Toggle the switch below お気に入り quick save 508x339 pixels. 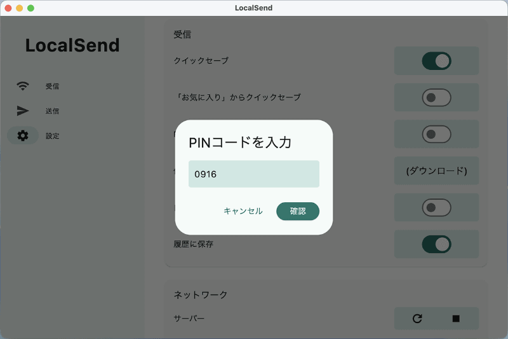click(x=436, y=134)
